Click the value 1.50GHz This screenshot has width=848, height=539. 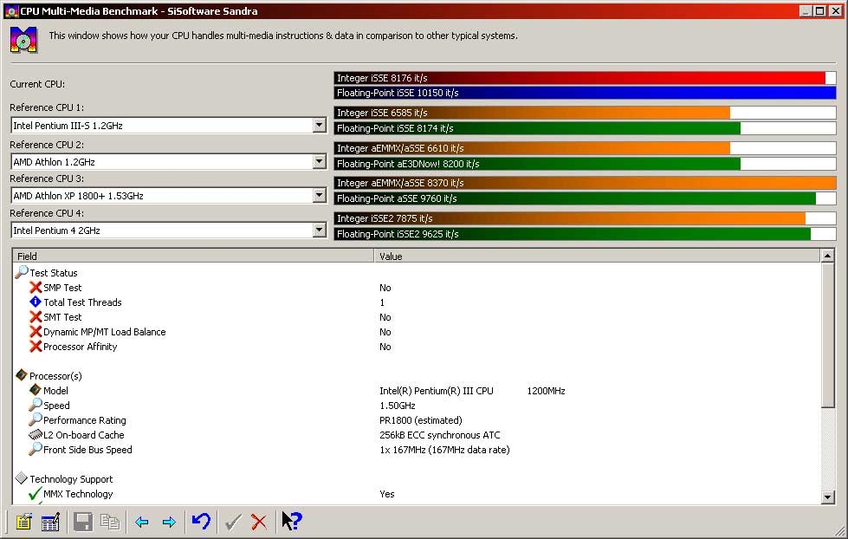click(x=398, y=406)
